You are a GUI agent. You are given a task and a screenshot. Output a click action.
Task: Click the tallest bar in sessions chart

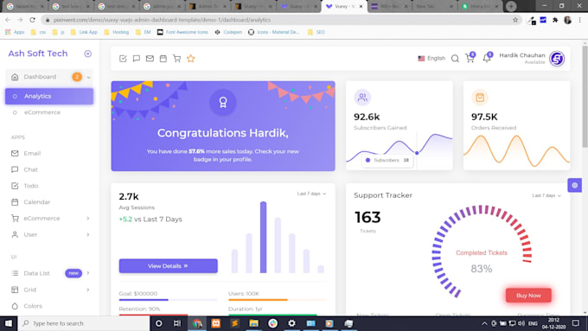[263, 238]
